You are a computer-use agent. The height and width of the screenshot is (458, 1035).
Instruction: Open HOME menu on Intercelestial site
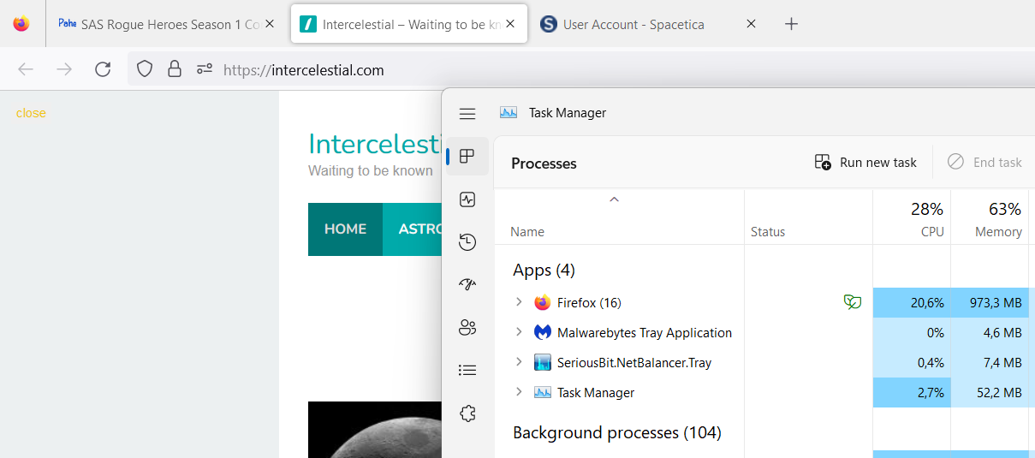point(345,229)
